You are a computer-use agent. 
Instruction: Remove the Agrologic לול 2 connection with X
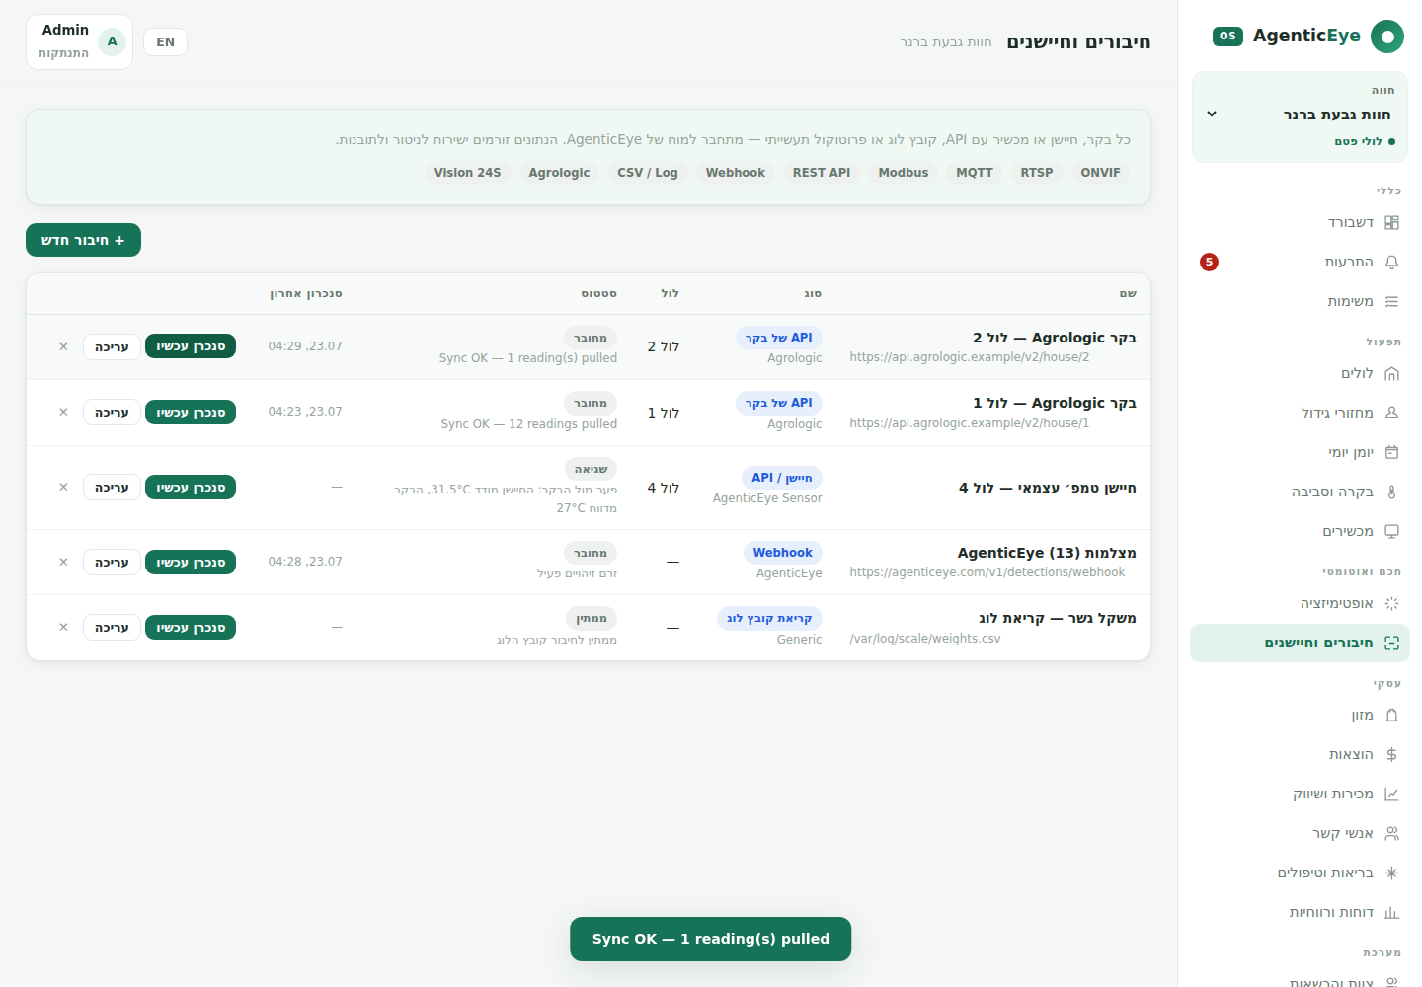63,347
